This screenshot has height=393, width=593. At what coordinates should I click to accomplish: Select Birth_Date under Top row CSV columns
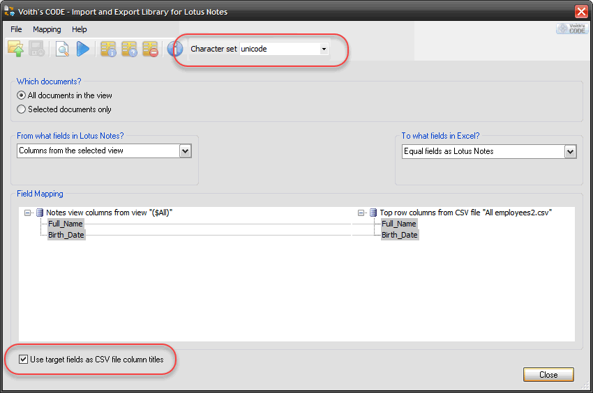click(400, 235)
